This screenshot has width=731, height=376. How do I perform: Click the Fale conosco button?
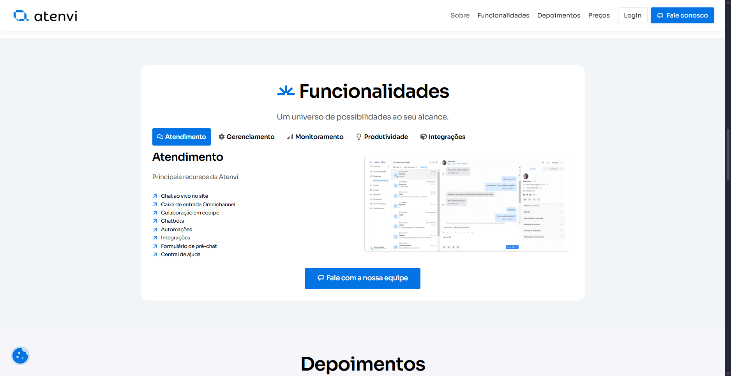682,15
